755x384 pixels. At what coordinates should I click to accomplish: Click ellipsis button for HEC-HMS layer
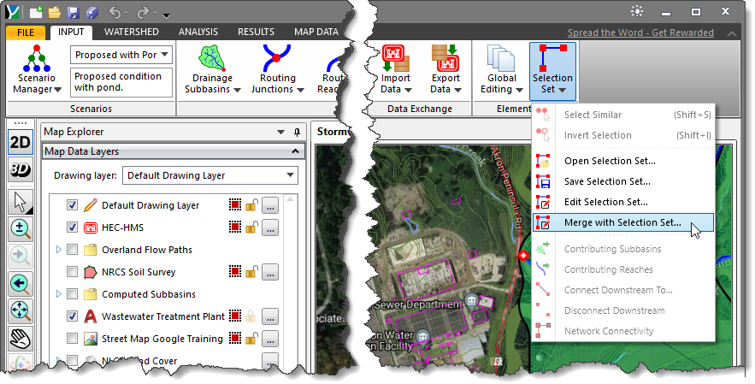(x=270, y=227)
